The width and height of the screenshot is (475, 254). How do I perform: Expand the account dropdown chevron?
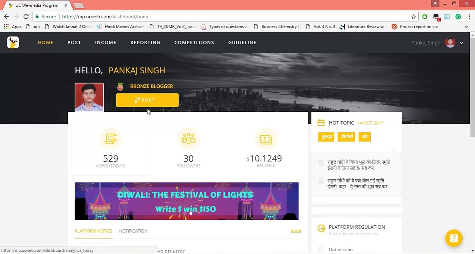coord(461,43)
